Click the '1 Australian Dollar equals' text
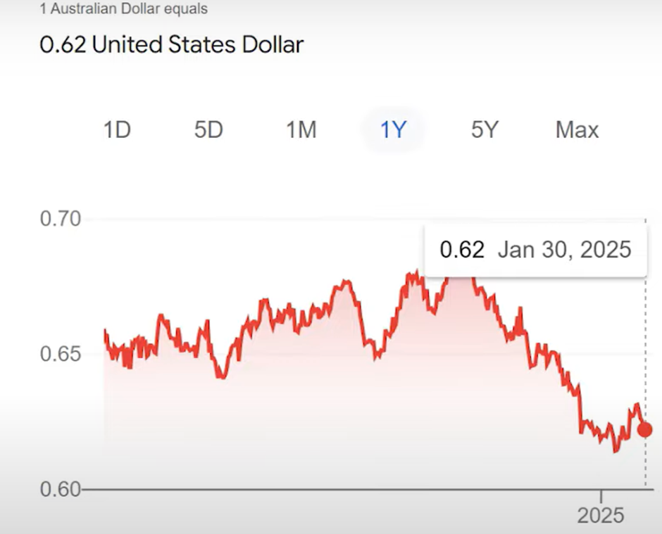 pyautogui.click(x=123, y=10)
